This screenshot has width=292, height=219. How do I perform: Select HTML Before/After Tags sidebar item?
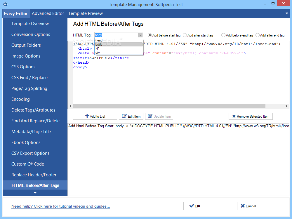tap(35, 185)
